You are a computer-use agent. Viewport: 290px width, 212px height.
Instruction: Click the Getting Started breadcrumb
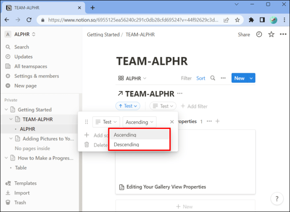tap(103, 35)
